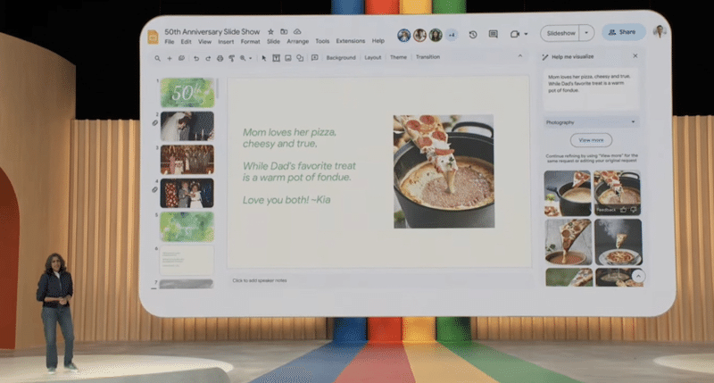
Task: Select slide 5 green watercolor thumbnail
Action: (187, 227)
